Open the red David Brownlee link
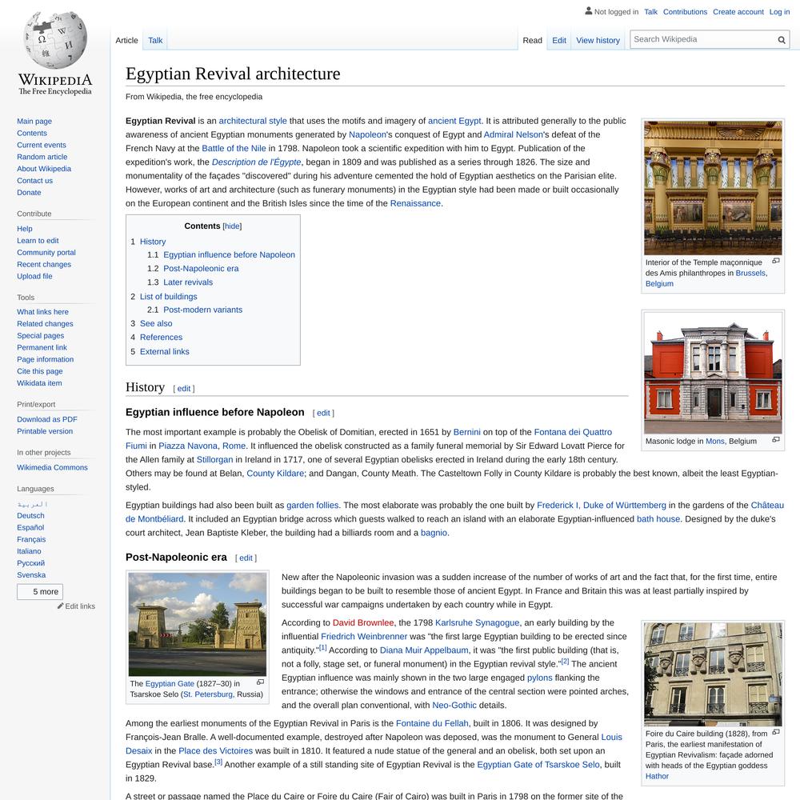 coord(363,623)
